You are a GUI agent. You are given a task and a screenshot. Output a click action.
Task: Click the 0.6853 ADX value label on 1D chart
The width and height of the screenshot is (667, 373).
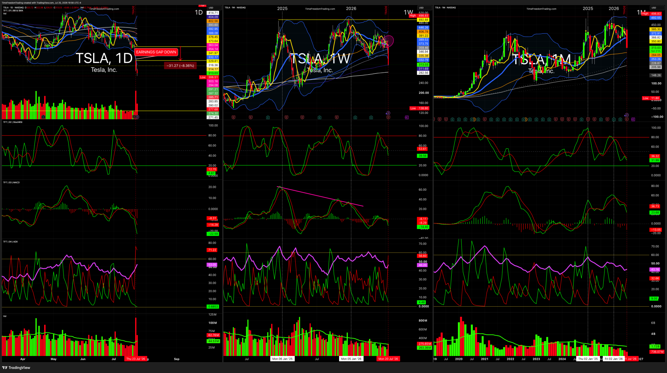pos(213,307)
